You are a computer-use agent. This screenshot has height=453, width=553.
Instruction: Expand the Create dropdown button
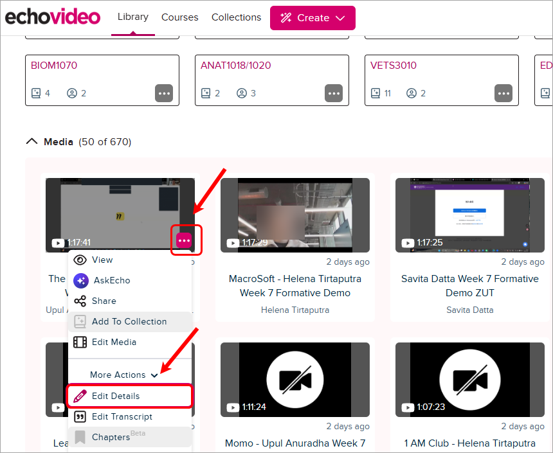pos(313,18)
